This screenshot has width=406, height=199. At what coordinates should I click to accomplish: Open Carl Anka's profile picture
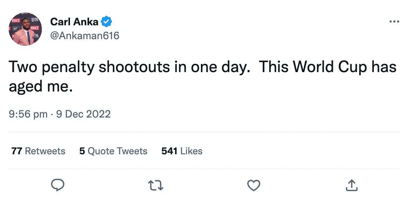(25, 29)
